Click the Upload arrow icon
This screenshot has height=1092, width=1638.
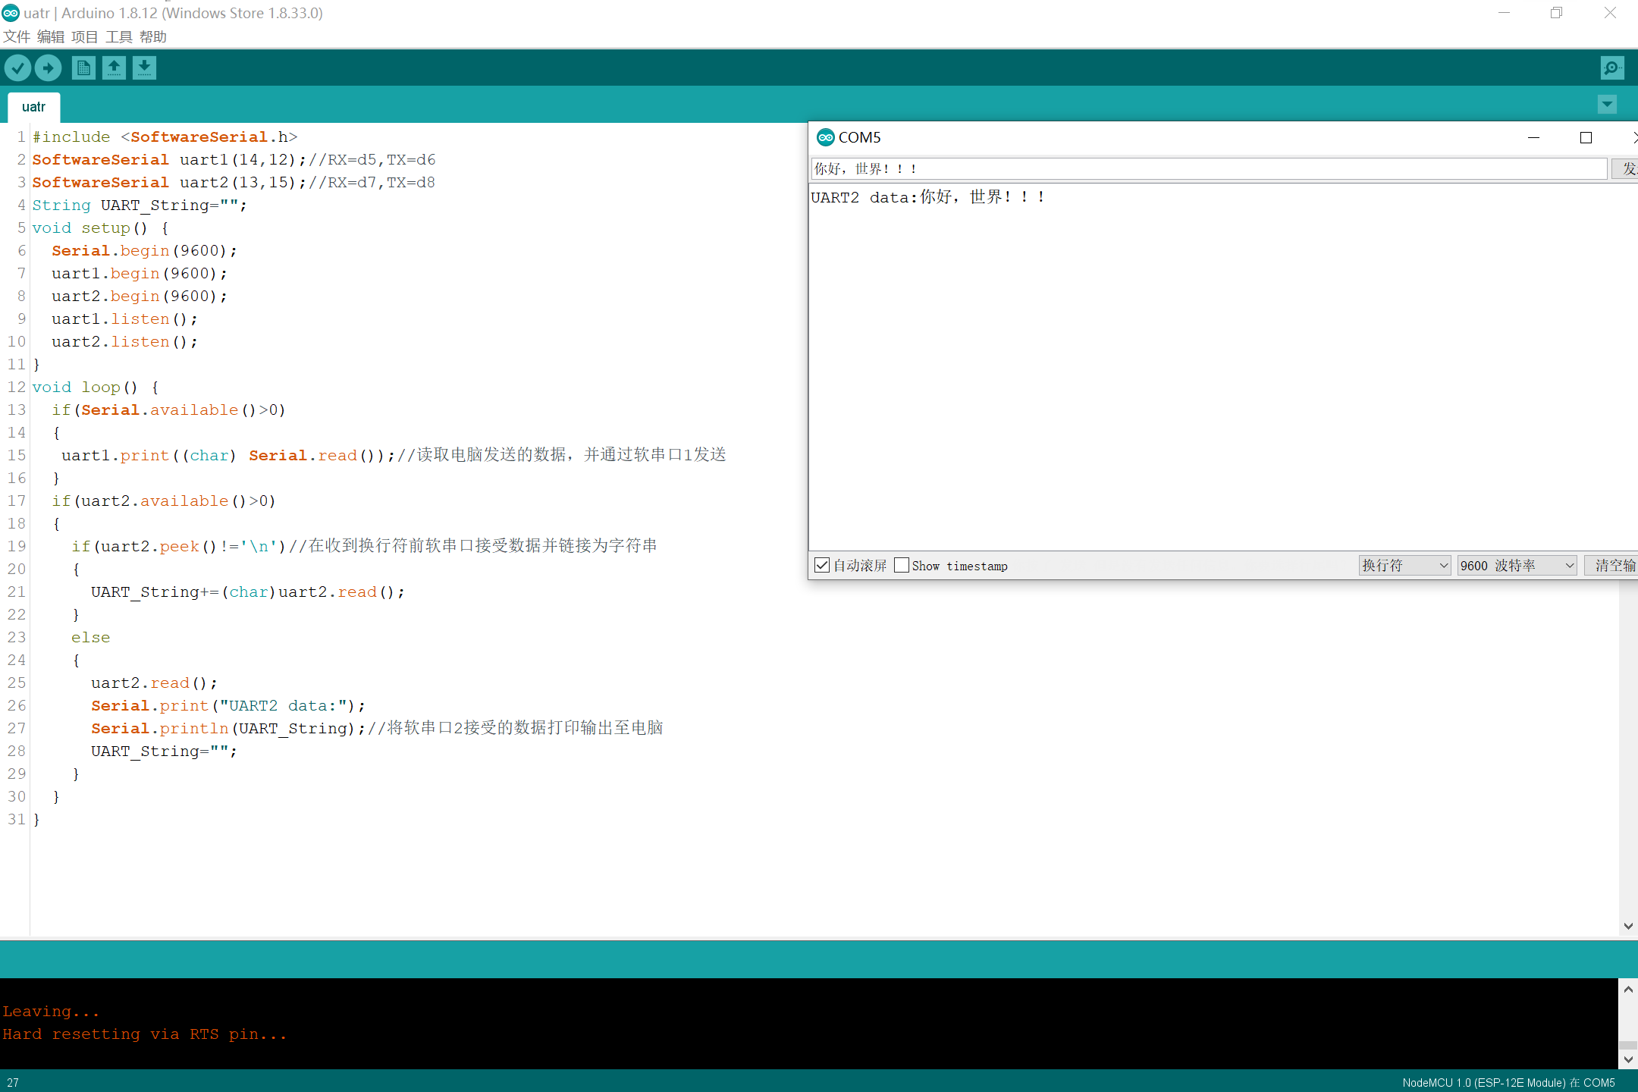(x=49, y=68)
